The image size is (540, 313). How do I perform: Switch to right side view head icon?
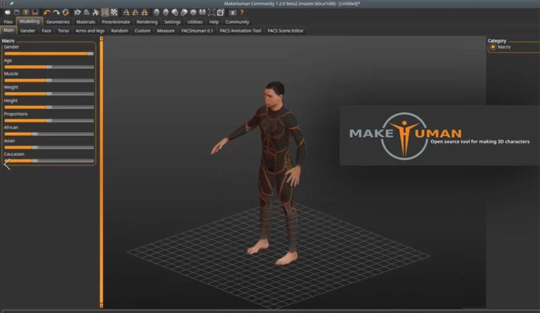184,12
